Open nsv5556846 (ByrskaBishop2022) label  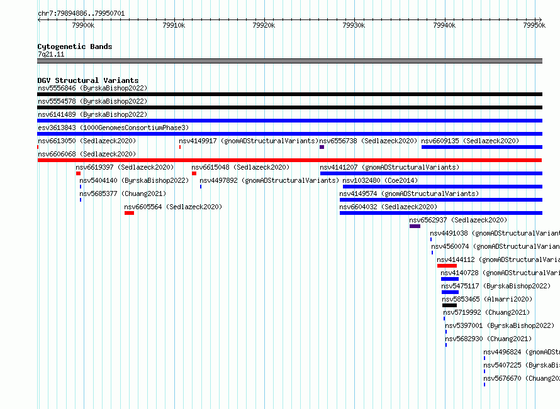tap(92, 88)
